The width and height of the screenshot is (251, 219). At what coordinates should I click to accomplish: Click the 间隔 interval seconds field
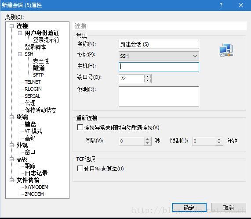point(131,141)
